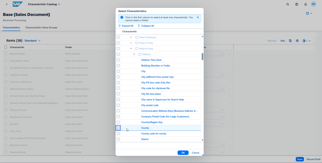This screenshot has width=322, height=163.
Task: Open the RK user avatar menu
Action: (314, 4)
